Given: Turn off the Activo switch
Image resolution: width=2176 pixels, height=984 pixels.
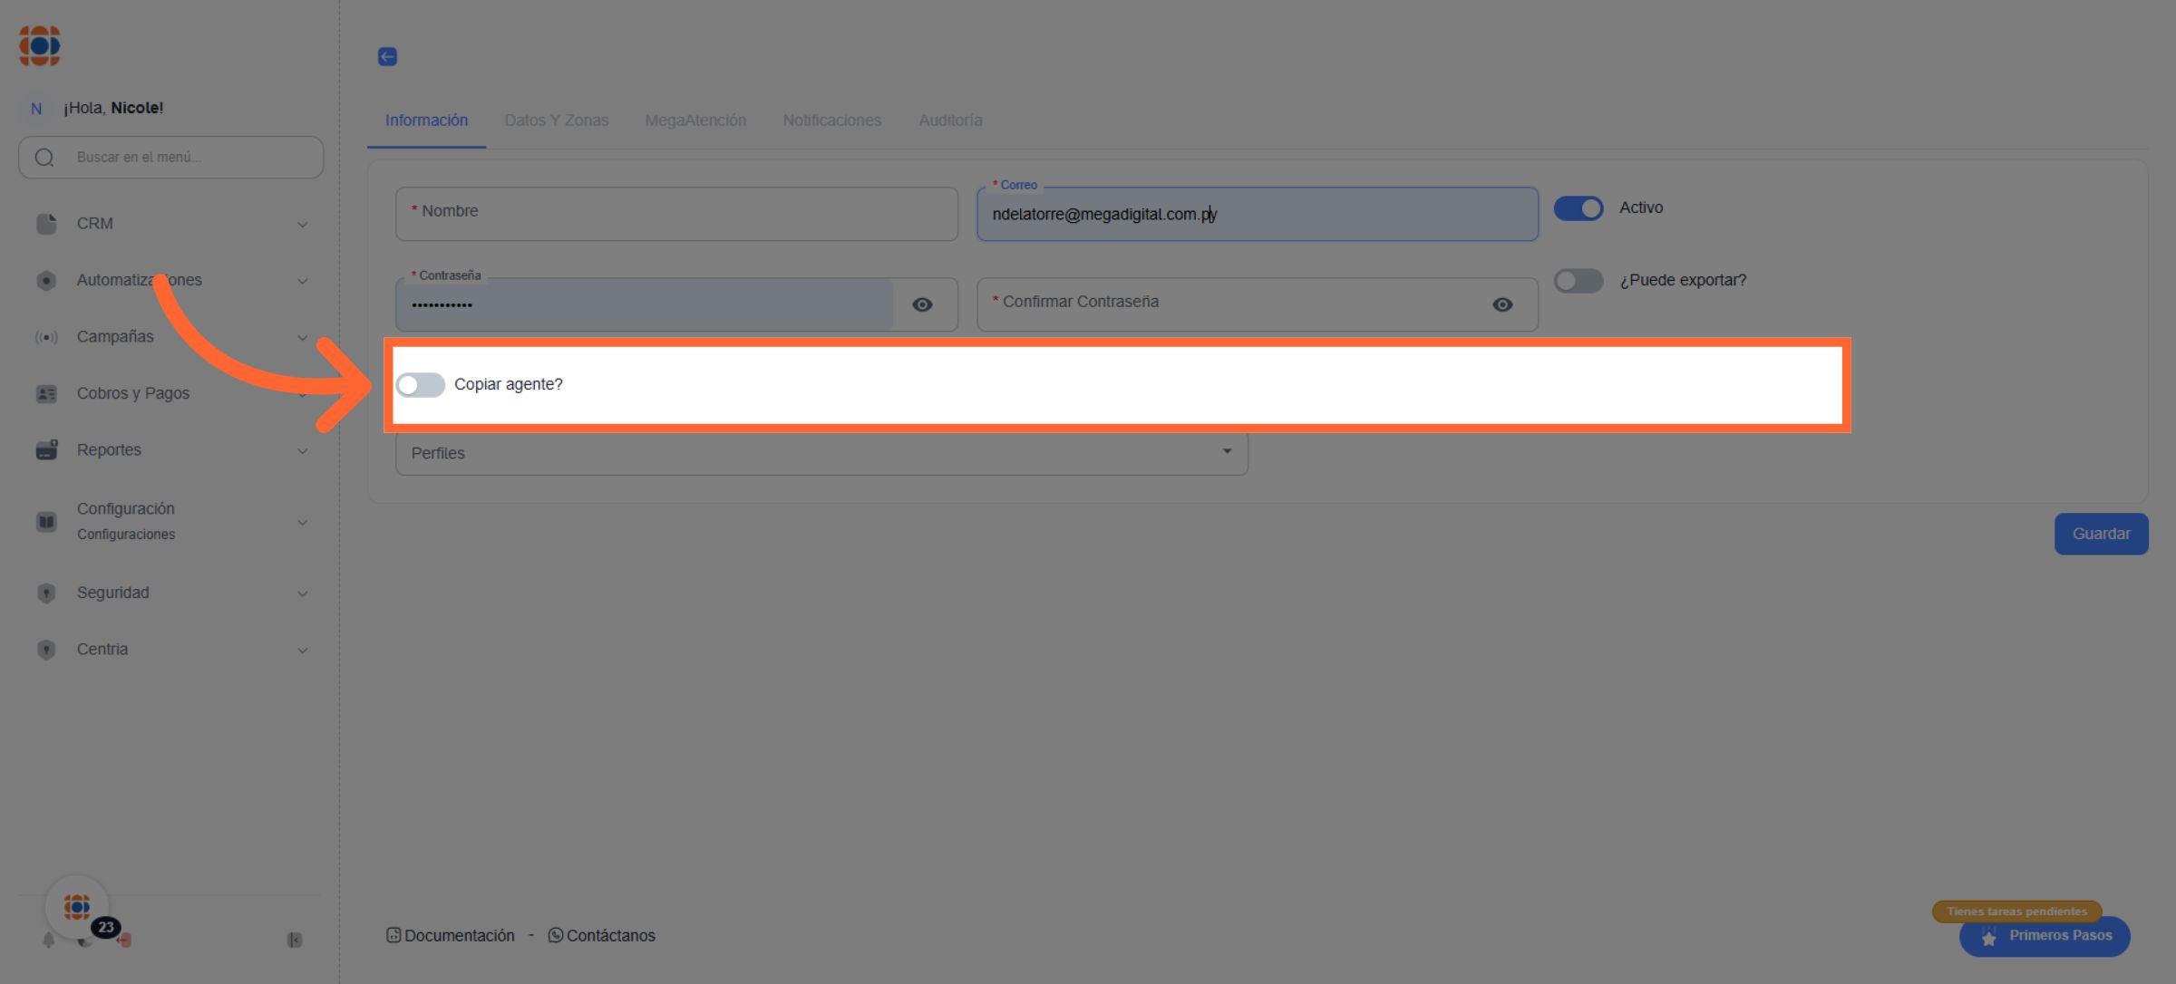Looking at the screenshot, I should 1579,208.
